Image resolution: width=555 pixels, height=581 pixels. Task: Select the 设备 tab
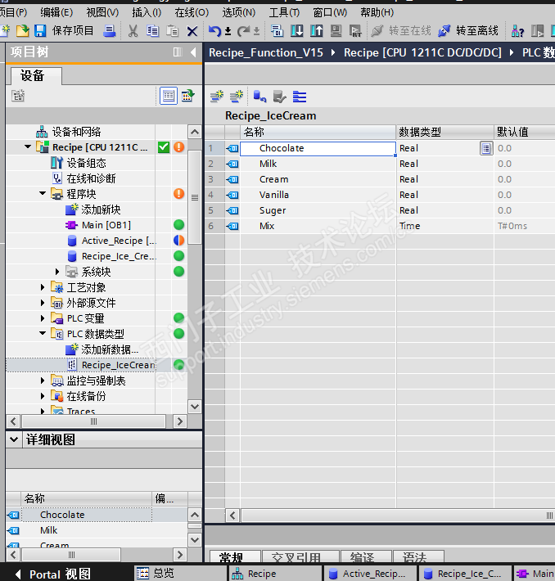click(36, 76)
